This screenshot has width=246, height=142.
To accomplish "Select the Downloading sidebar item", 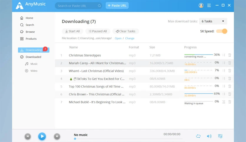I will tap(34, 50).
